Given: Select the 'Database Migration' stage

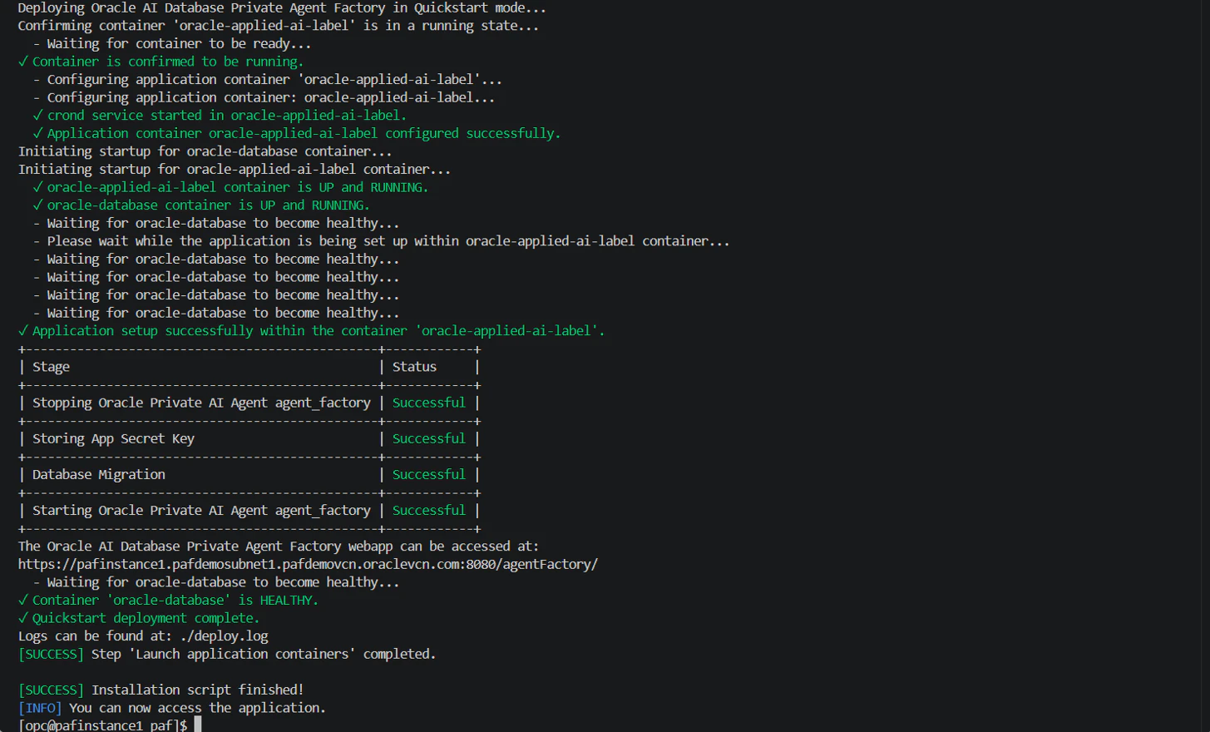Looking at the screenshot, I should pyautogui.click(x=99, y=474).
